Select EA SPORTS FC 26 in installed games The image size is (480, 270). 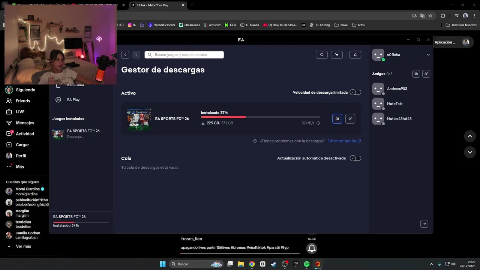(81, 133)
